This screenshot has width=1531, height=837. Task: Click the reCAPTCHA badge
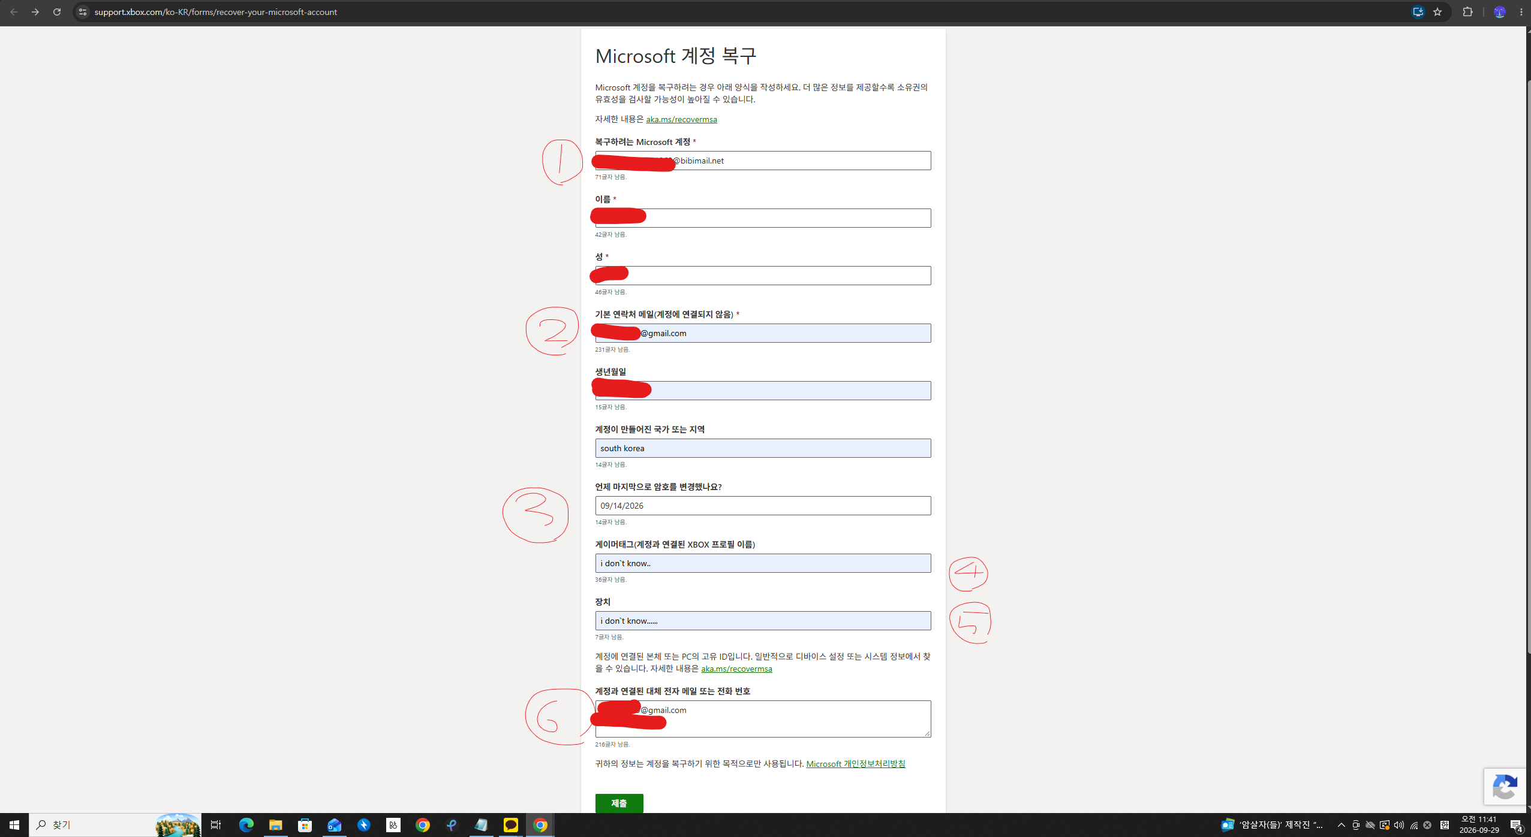pos(1505,787)
